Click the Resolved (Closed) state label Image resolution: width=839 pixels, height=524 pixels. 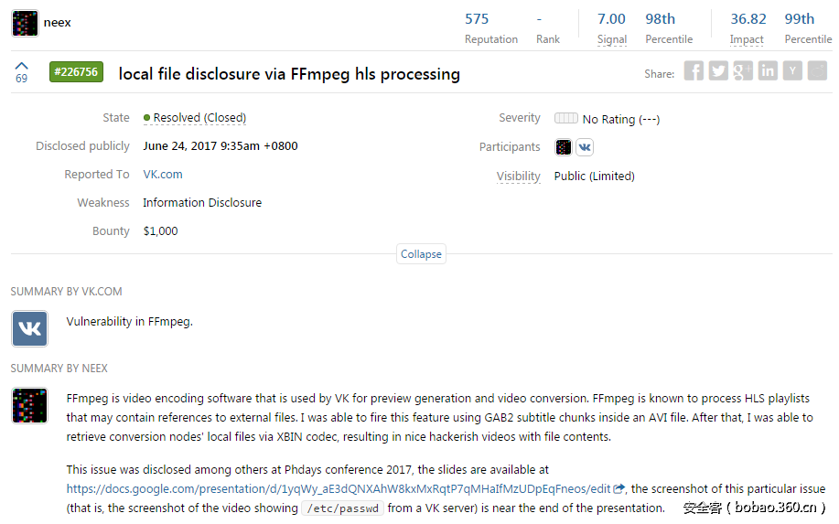199,118
